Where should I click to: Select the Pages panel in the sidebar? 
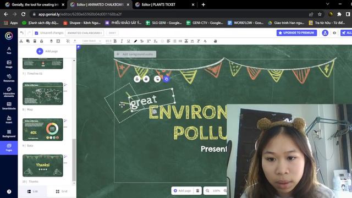9,147
